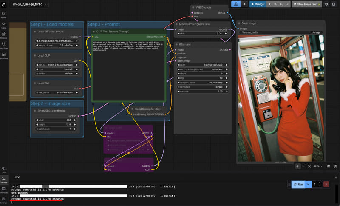Image resolution: width=340 pixels, height=206 pixels.
Task: Increase the batch count stepper beside Run
Action: pos(320,183)
